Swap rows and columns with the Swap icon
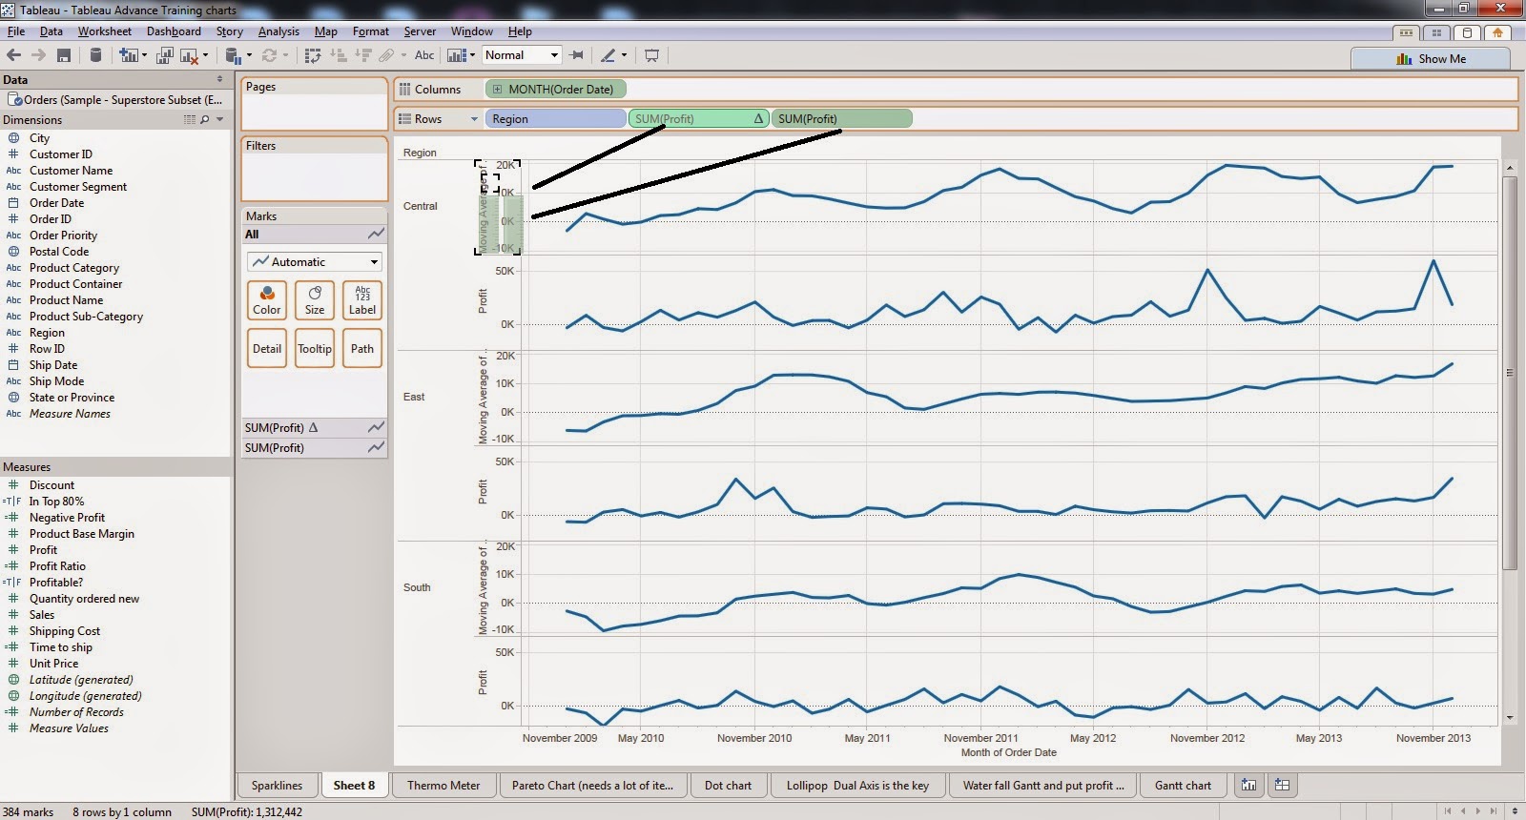 pos(313,55)
